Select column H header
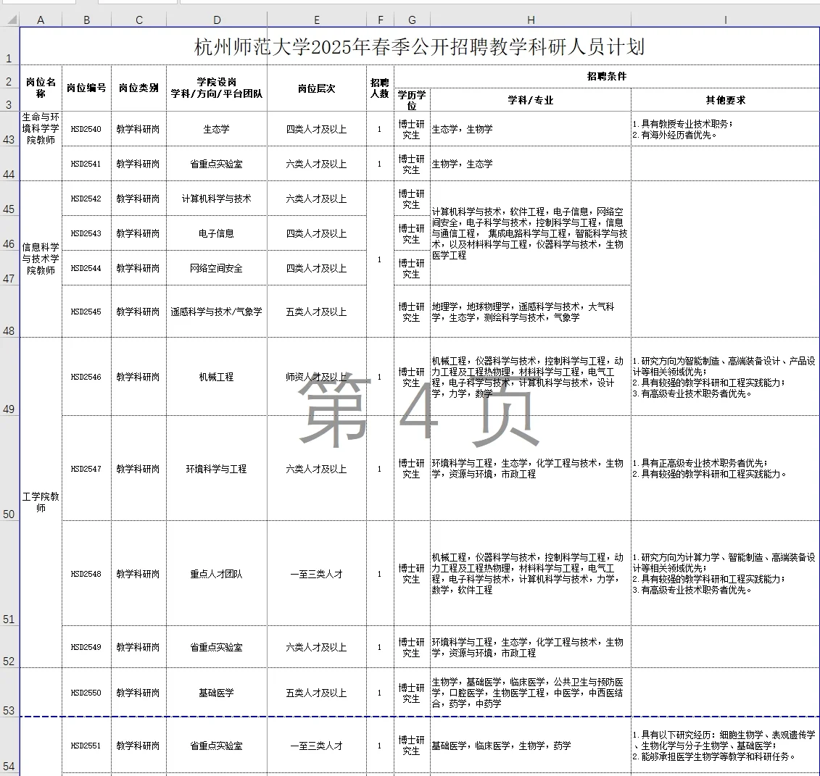This screenshot has height=776, width=820. point(531,20)
